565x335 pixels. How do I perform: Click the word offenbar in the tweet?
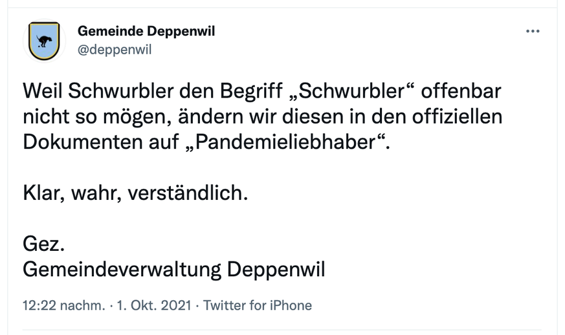461,91
